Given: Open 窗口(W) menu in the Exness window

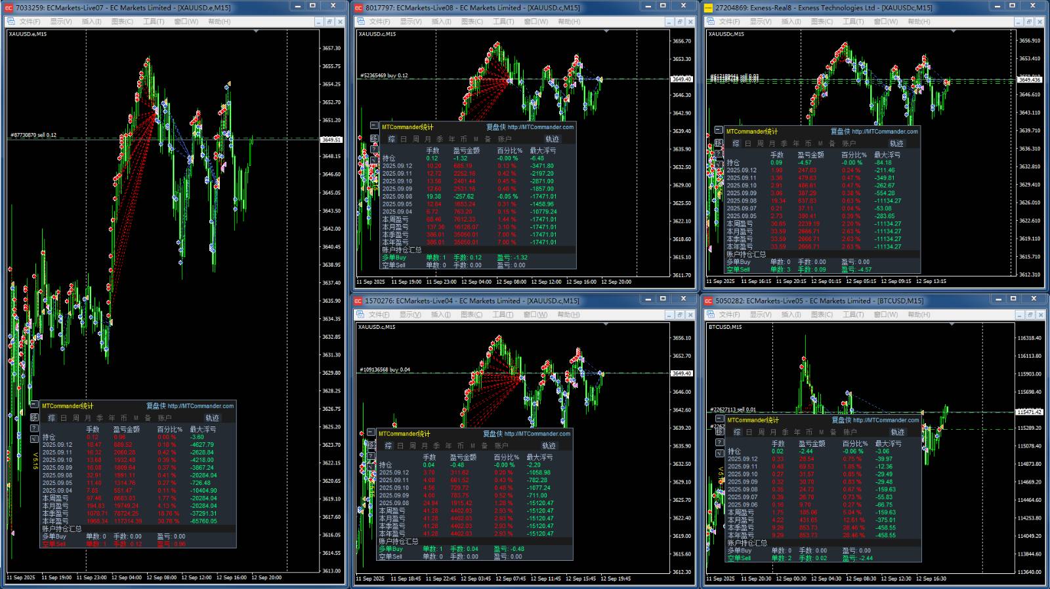Looking at the screenshot, I should (x=885, y=22).
